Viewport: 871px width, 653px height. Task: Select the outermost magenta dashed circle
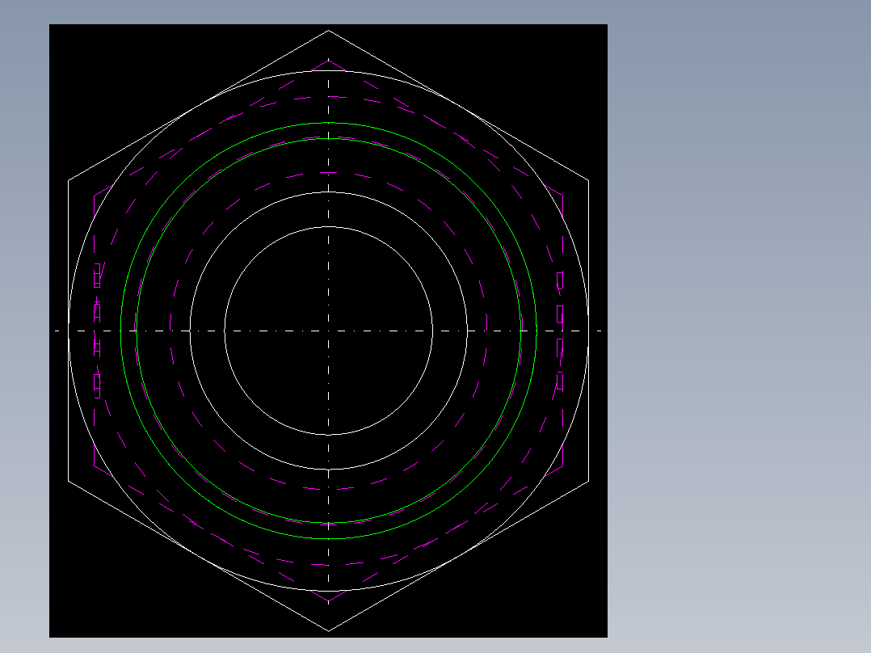click(x=328, y=95)
